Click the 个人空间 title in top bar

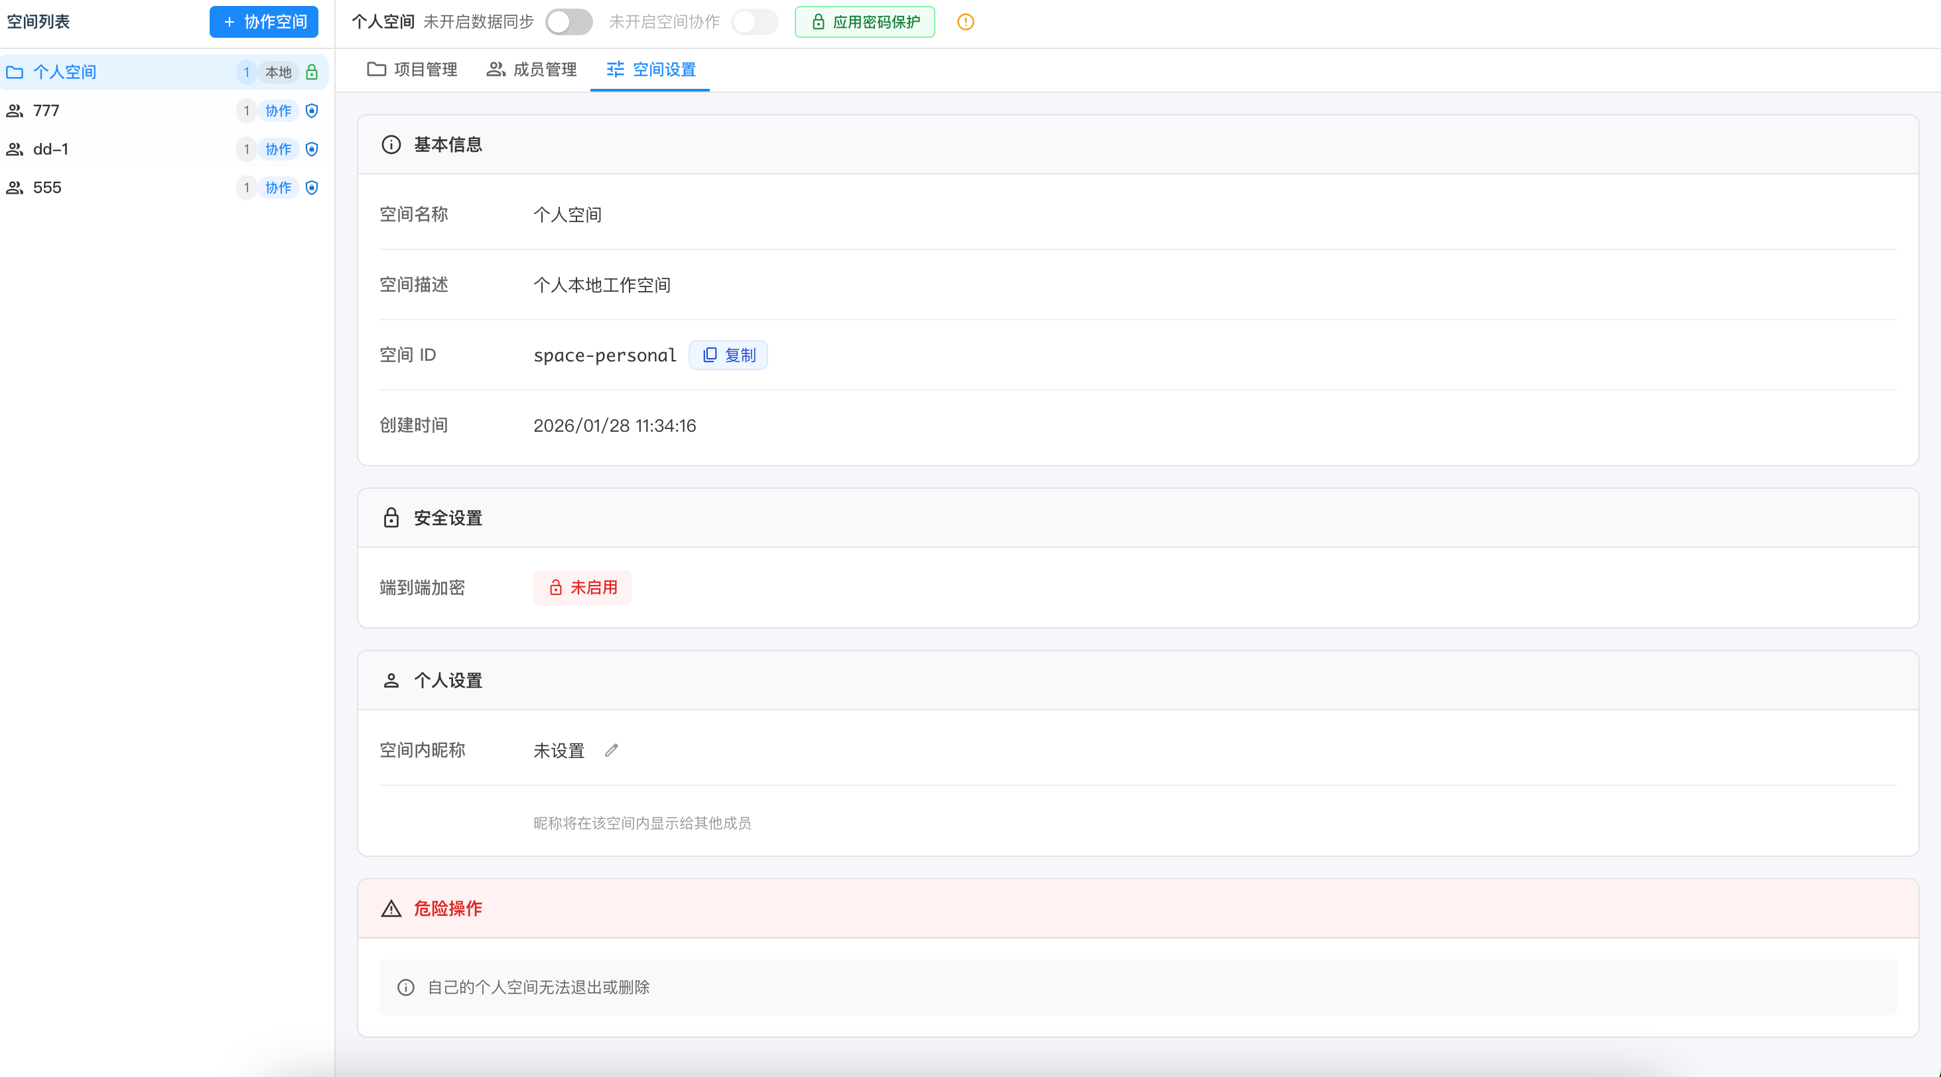point(383,22)
